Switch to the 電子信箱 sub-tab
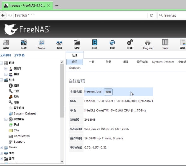This screenshot has width=186, height=166. pyautogui.click(x=142, y=62)
